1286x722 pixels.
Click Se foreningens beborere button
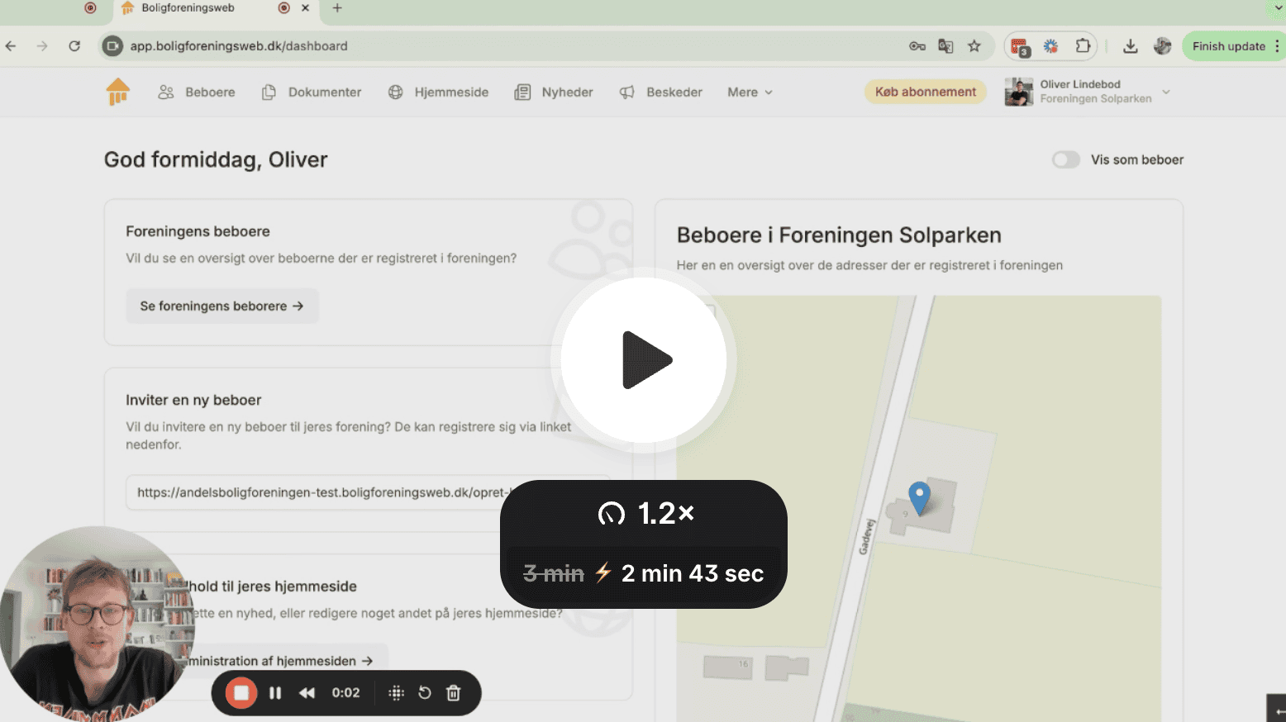(x=221, y=306)
